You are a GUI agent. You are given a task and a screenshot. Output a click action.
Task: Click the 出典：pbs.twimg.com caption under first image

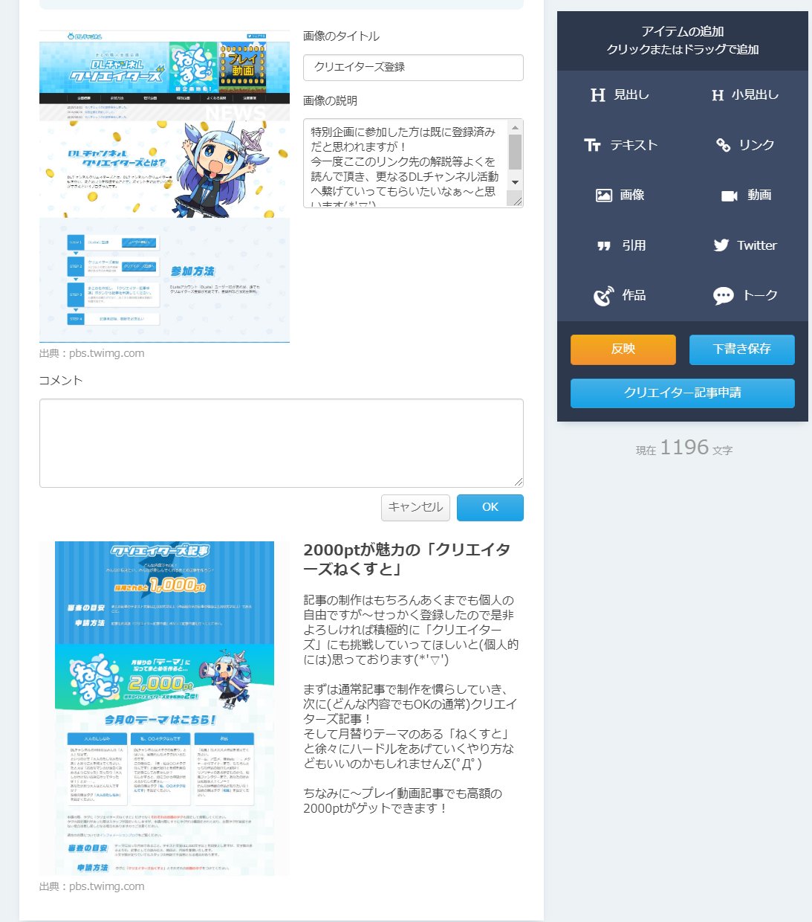[x=92, y=353]
